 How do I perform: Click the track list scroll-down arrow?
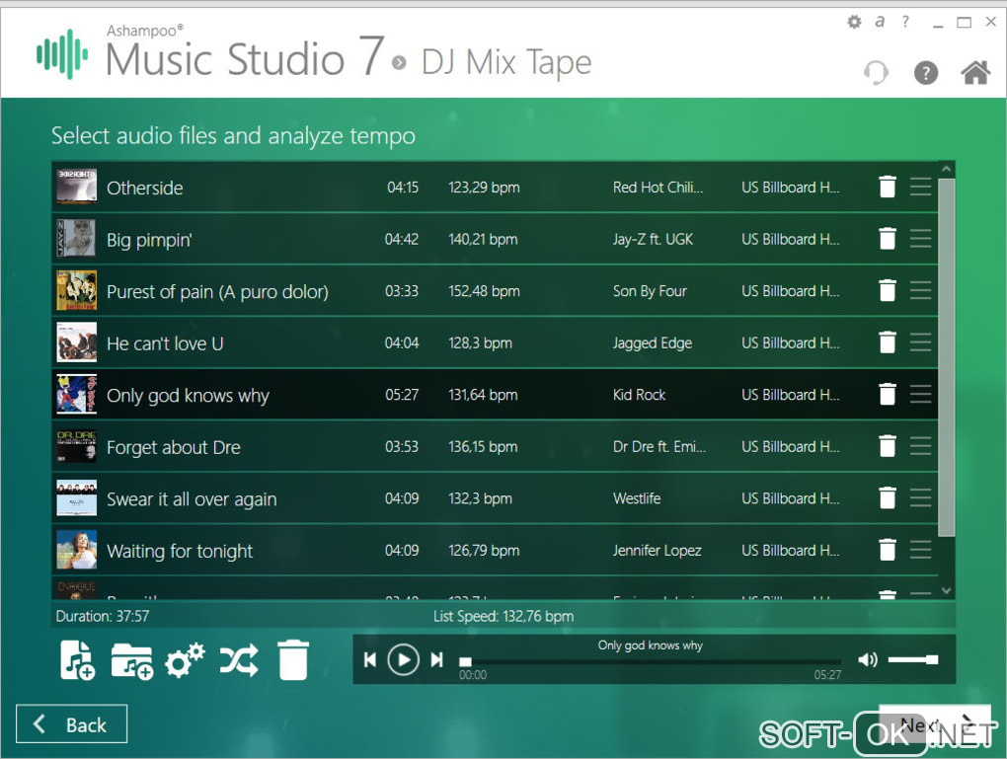(946, 591)
